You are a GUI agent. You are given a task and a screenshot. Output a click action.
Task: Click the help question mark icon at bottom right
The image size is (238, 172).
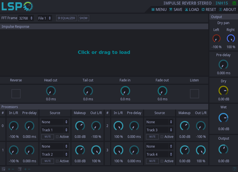pos(234,169)
